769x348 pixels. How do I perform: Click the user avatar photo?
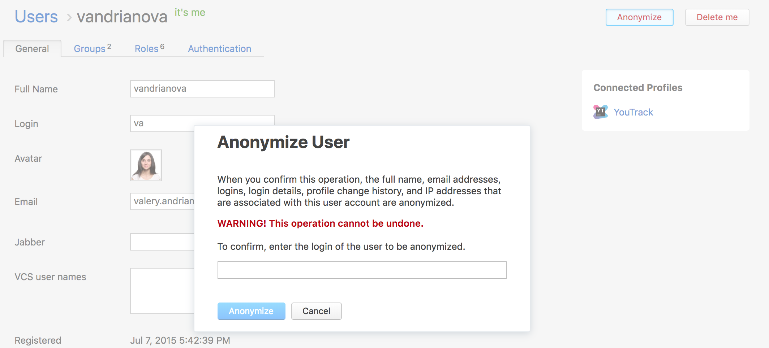[x=146, y=165]
